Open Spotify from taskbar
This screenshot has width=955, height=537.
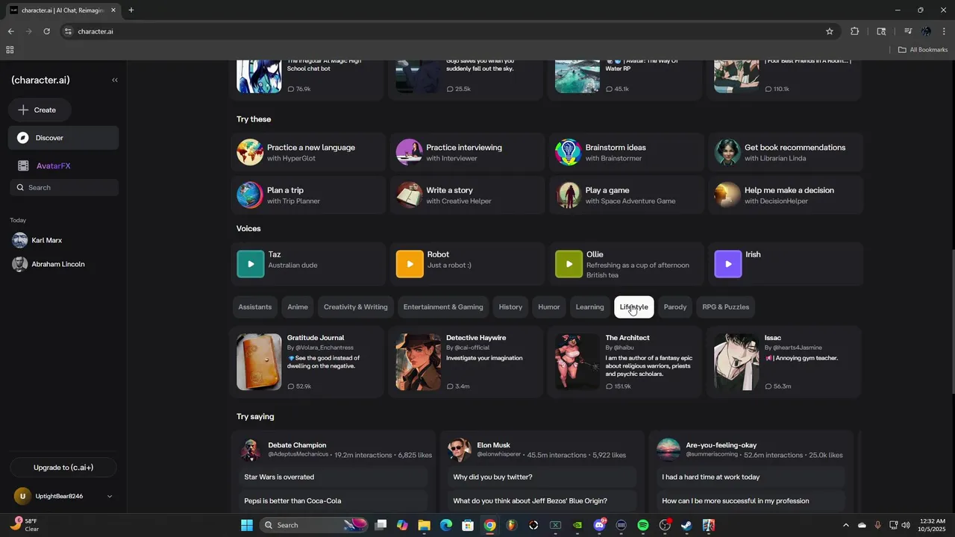tap(643, 525)
